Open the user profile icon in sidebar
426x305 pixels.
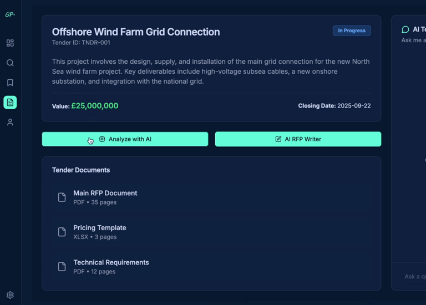10,123
